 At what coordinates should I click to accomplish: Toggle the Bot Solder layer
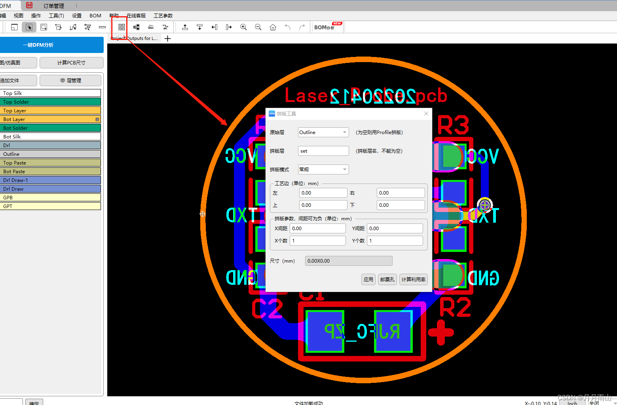[x=51, y=128]
